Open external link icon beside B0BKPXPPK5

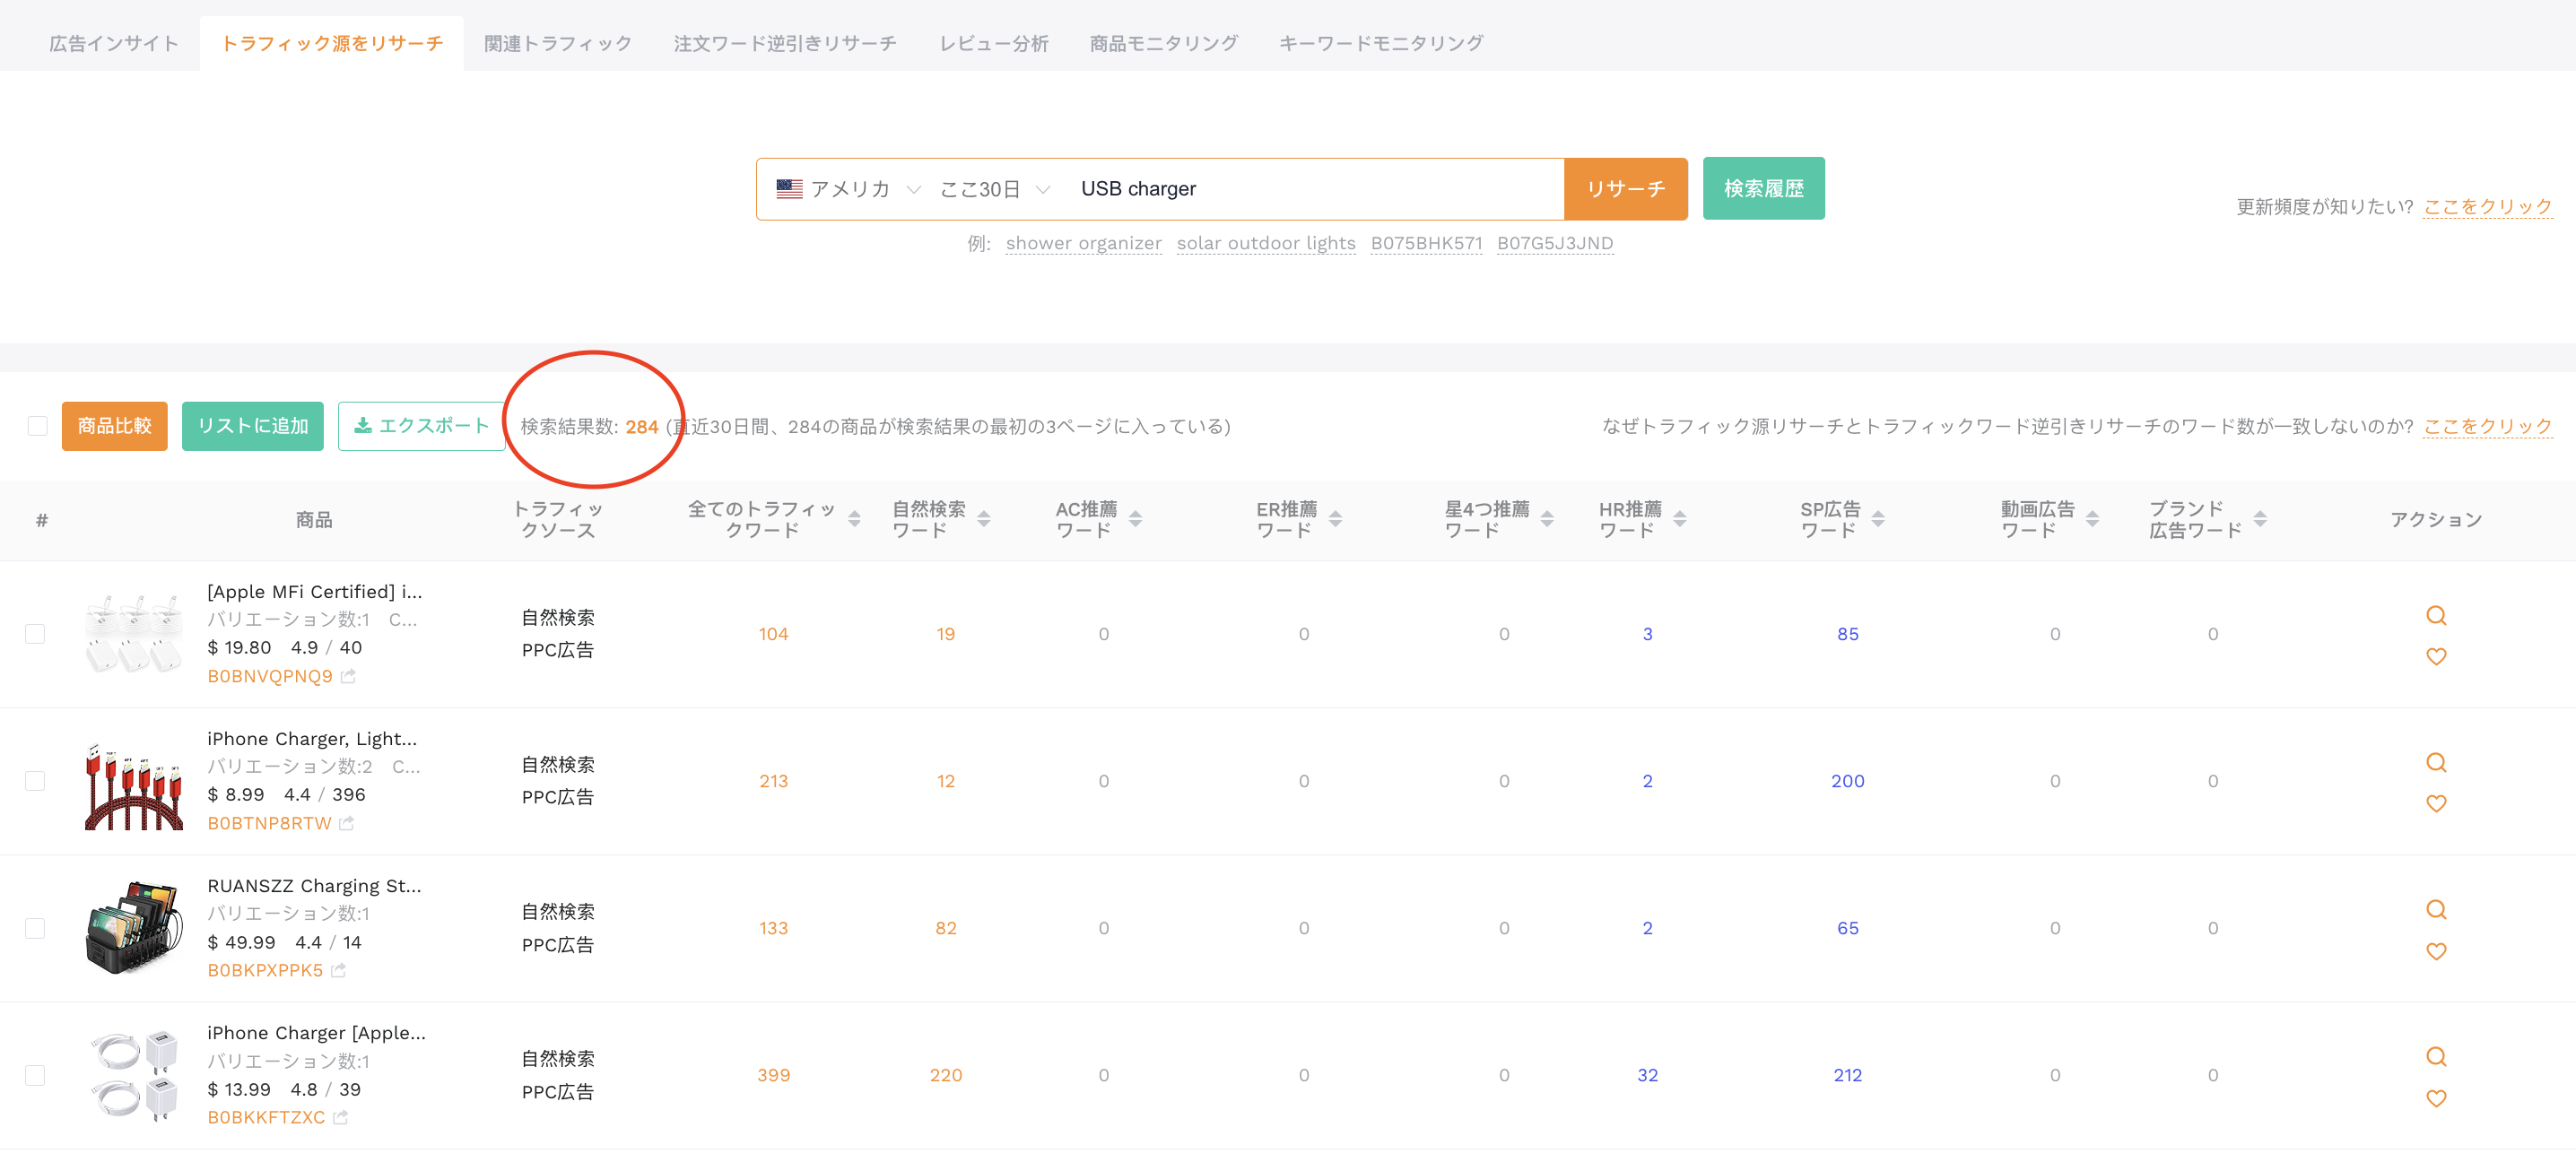pos(338,971)
